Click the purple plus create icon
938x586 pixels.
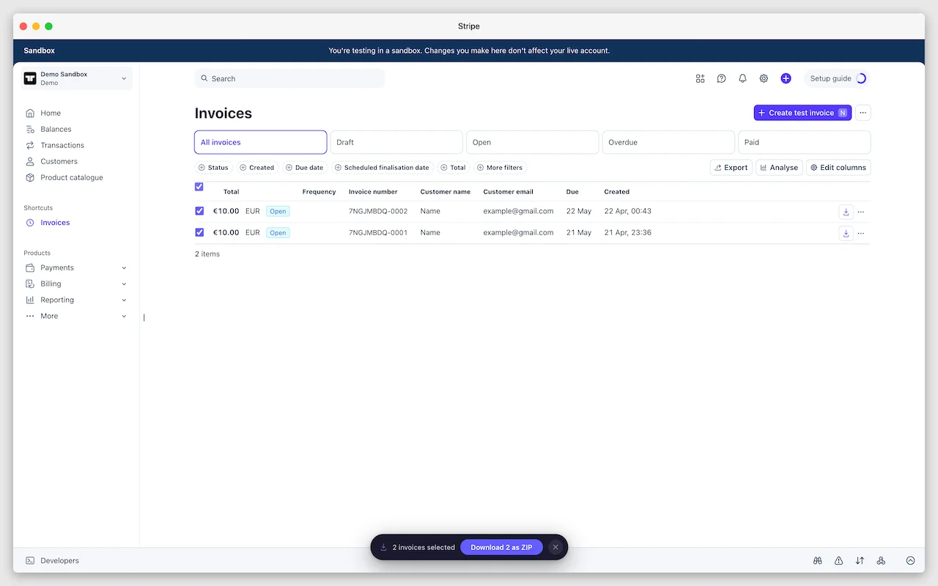coord(786,78)
